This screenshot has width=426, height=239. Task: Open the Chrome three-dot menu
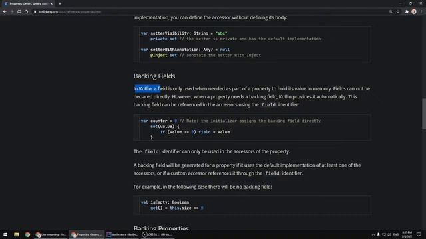click(421, 12)
